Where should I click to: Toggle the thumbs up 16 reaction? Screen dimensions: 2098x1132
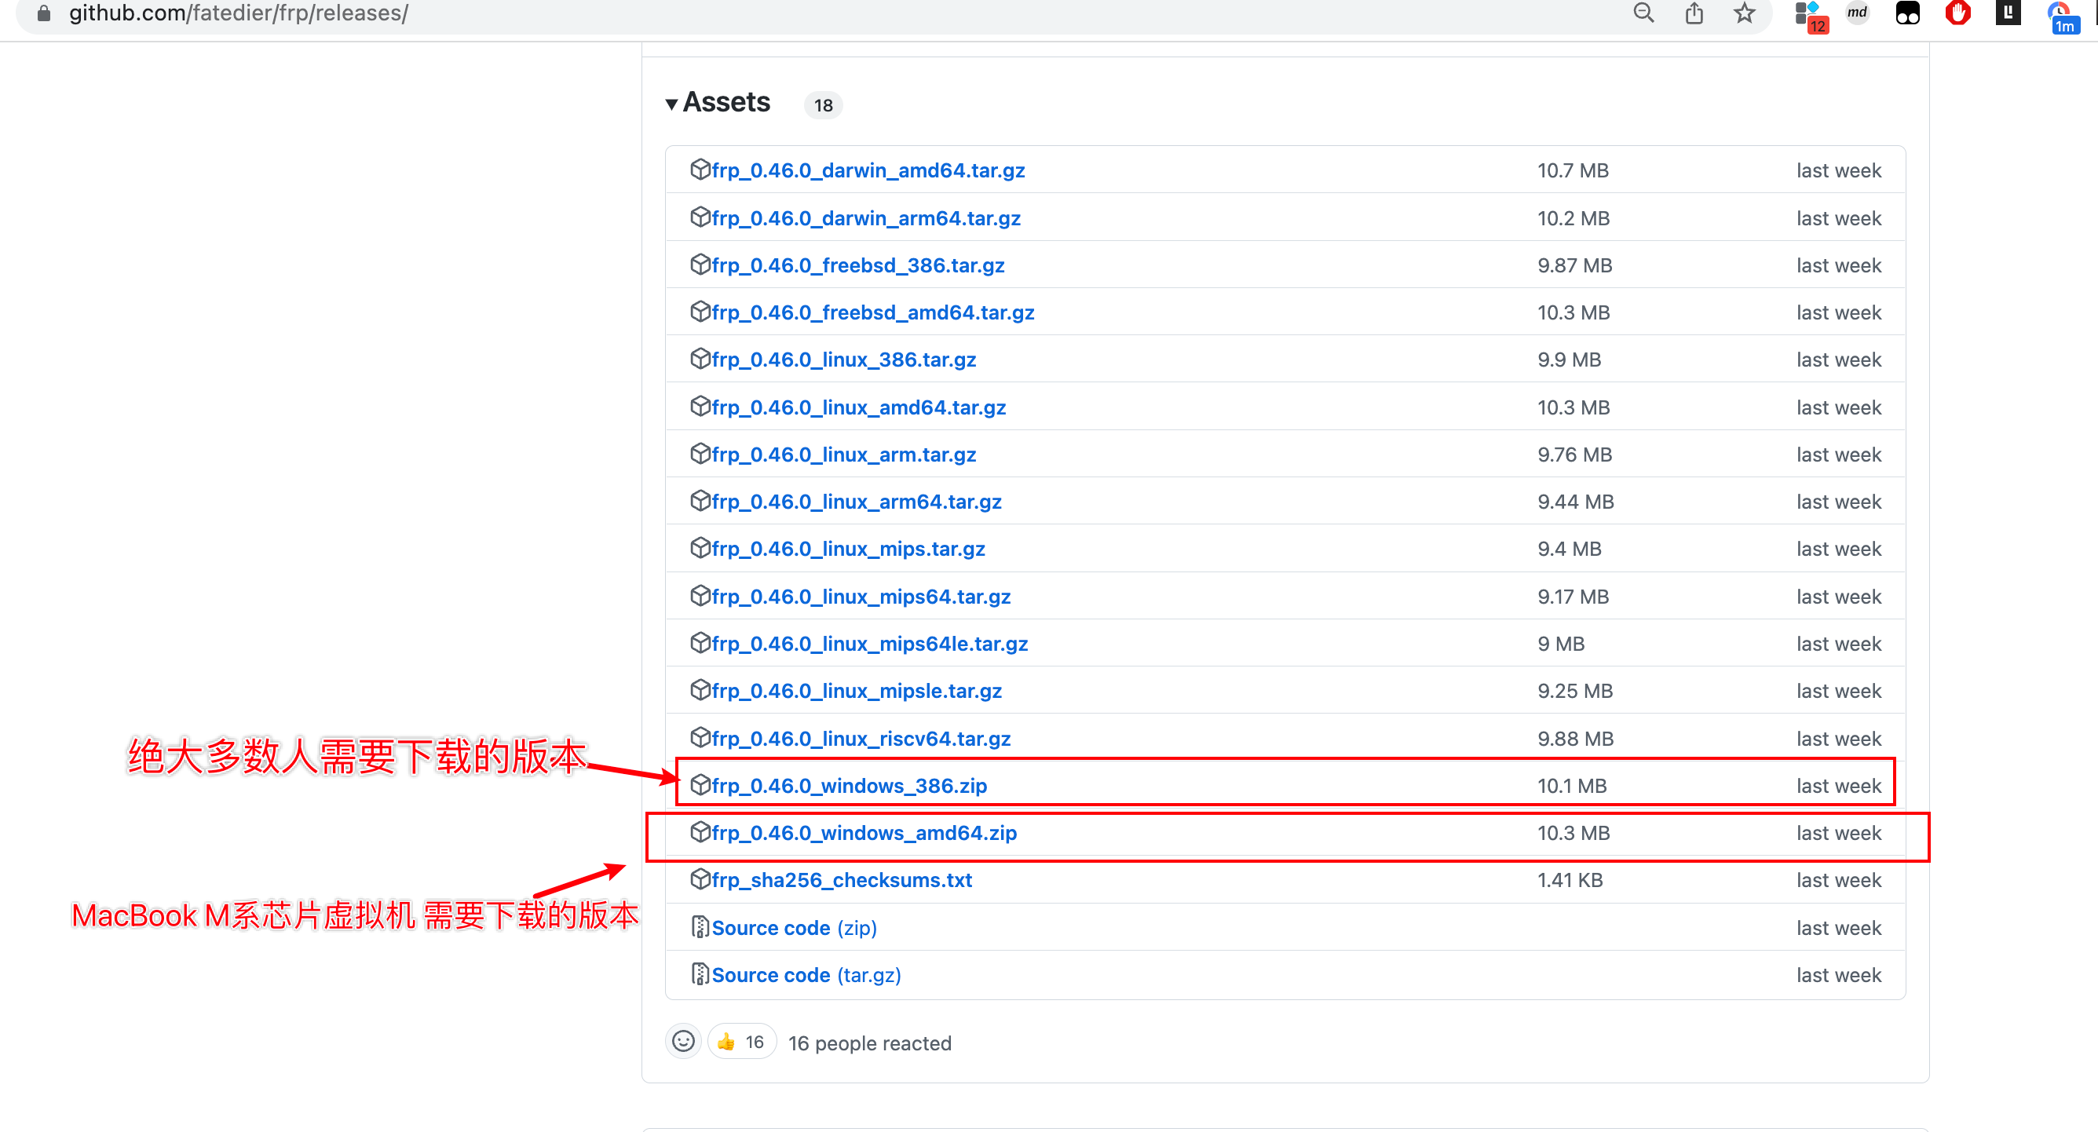click(741, 1042)
